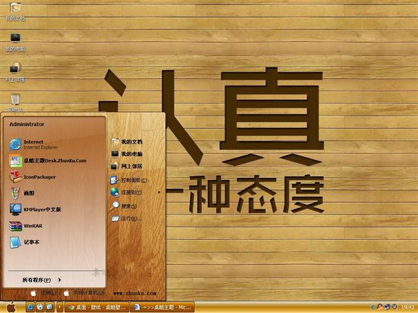Launch Internet Explorer from start menu
The height and width of the screenshot is (313, 418).
coord(55,145)
